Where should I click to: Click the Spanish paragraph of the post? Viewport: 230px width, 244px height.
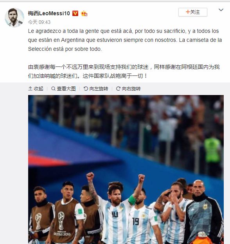[x=125, y=40]
